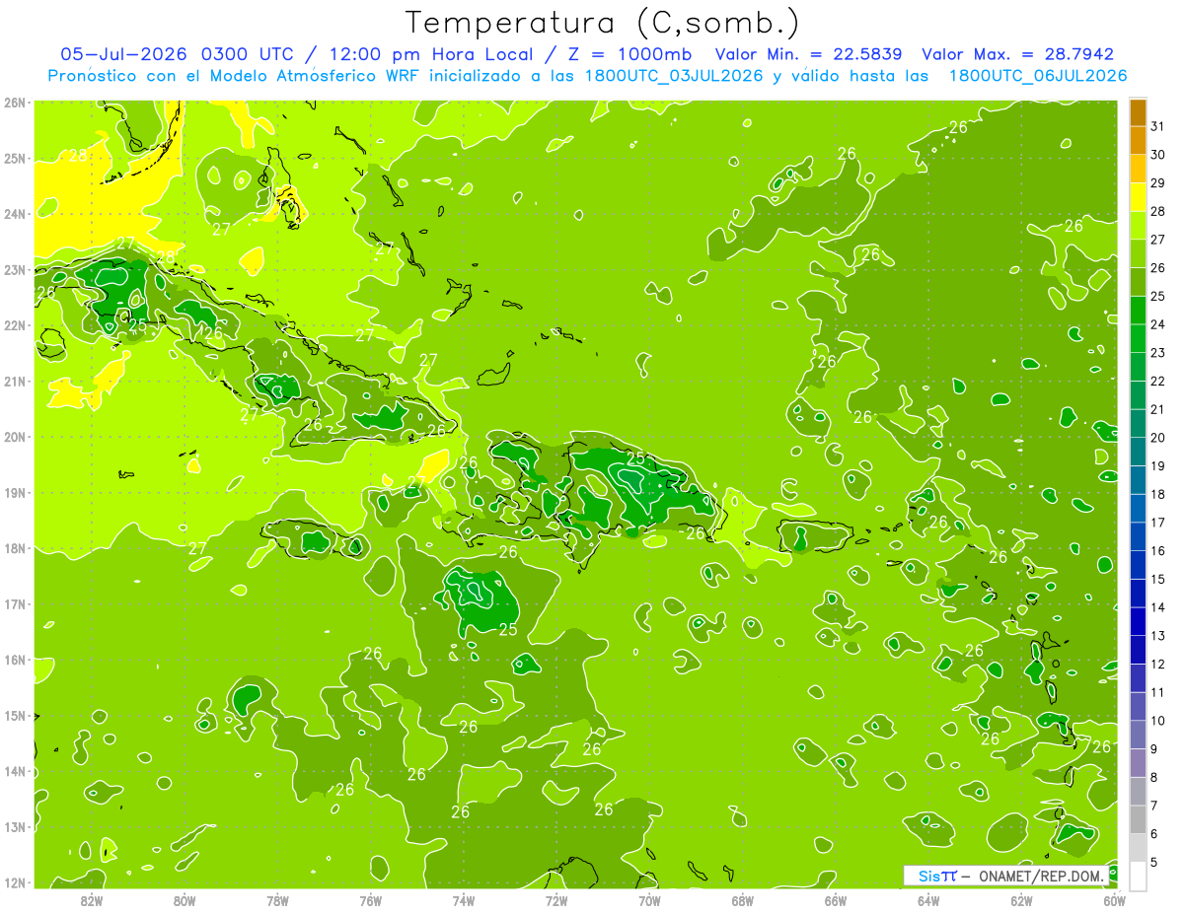The width and height of the screenshot is (1184, 914).
Task: Click the 70W longitude axis label
Action: point(649,900)
